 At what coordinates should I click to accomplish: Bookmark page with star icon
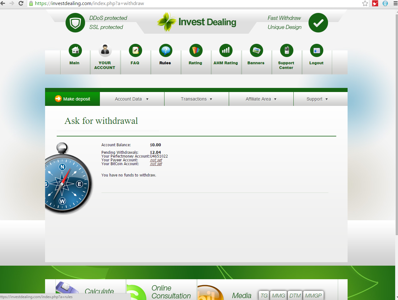point(365,3)
